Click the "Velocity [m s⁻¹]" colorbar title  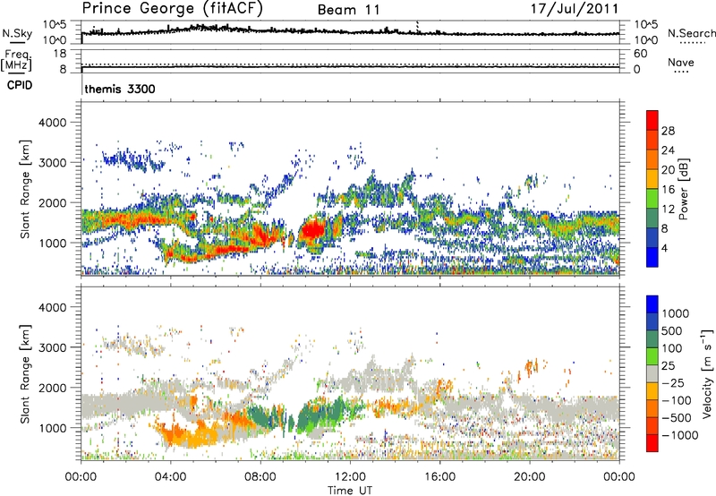[x=707, y=373]
